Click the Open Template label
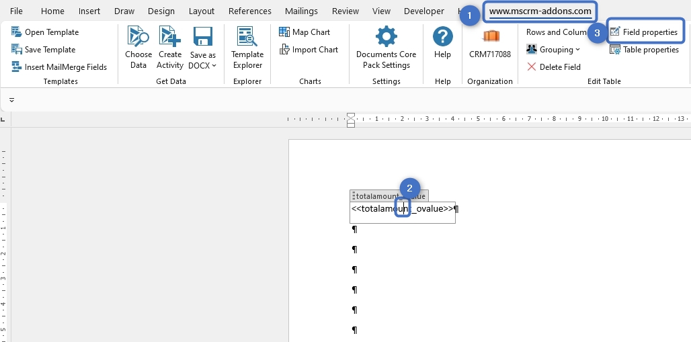The width and height of the screenshot is (691, 342). tap(52, 32)
